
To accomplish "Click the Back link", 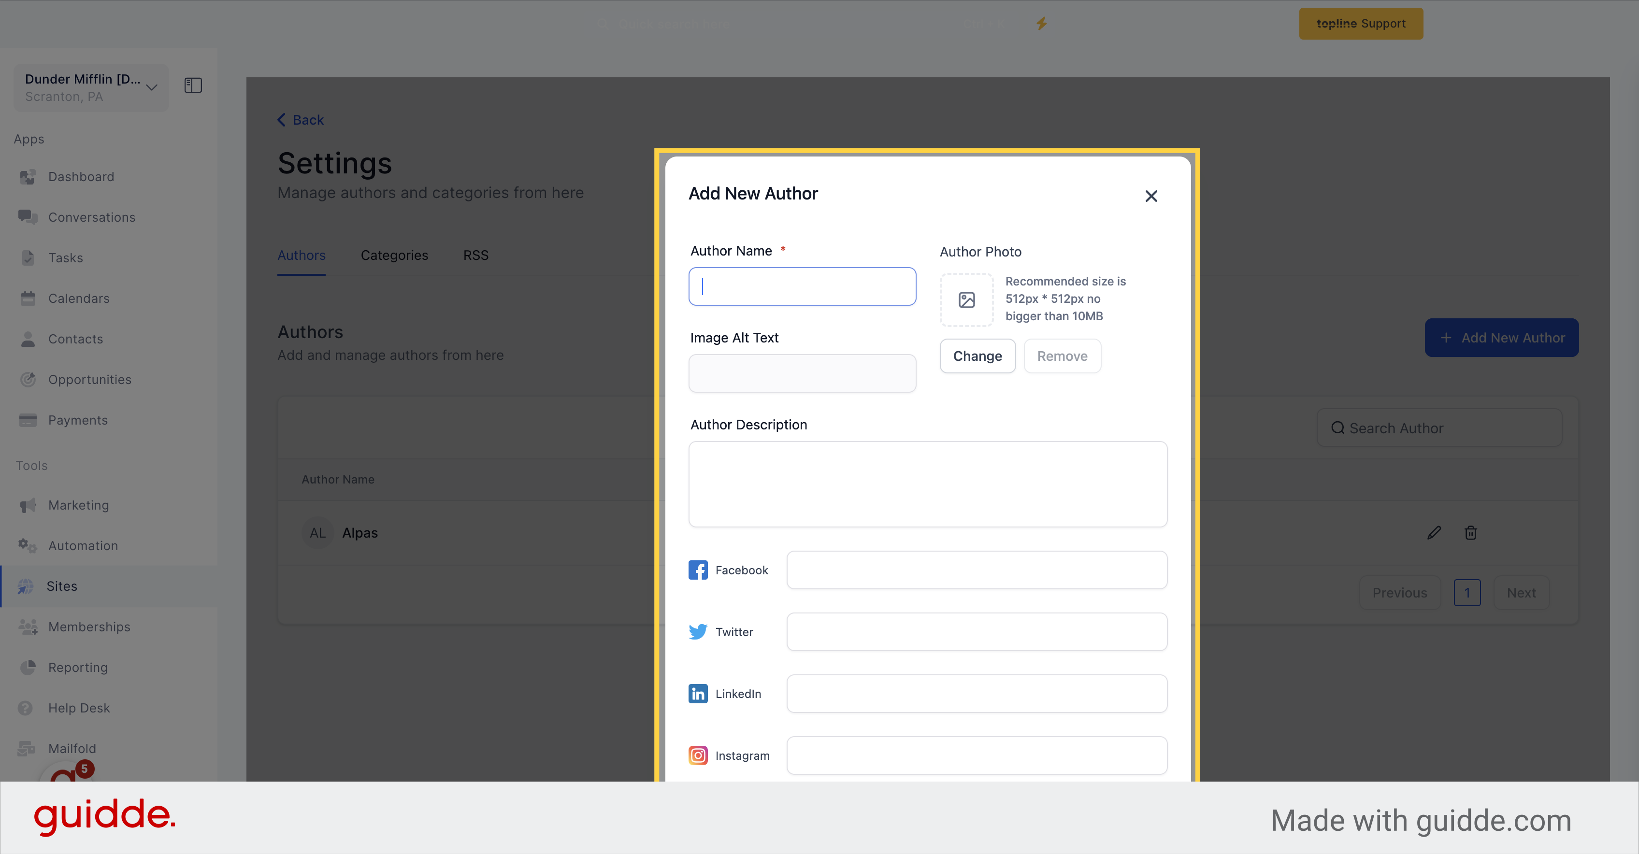I will click(x=301, y=119).
